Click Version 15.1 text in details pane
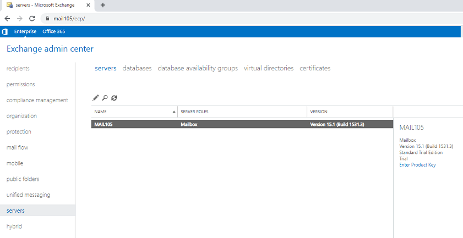The height and width of the screenshot is (238, 463). (x=426, y=146)
